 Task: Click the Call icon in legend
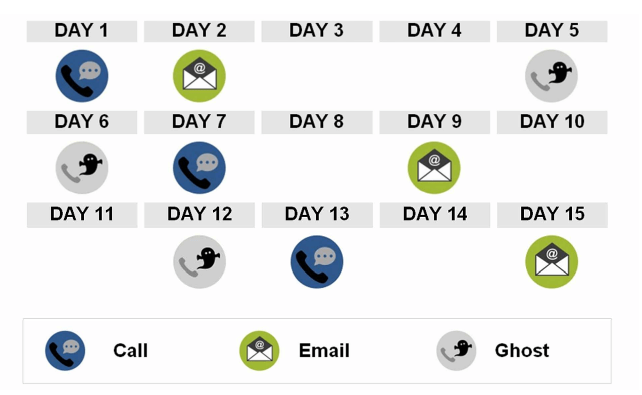tap(65, 351)
